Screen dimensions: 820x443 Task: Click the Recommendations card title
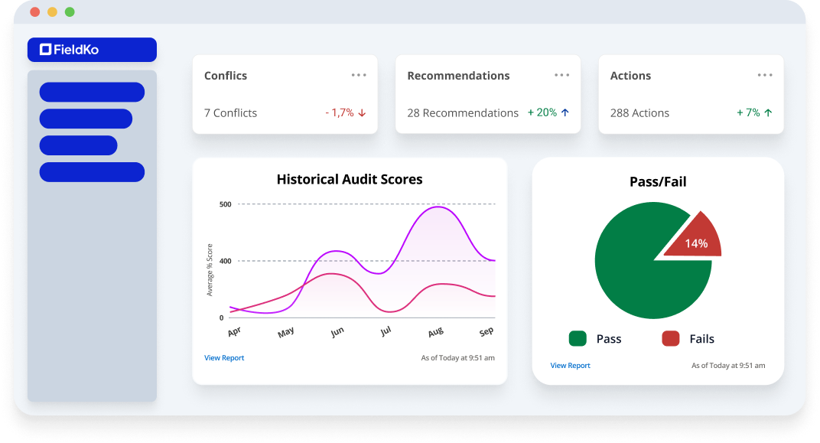coord(458,75)
